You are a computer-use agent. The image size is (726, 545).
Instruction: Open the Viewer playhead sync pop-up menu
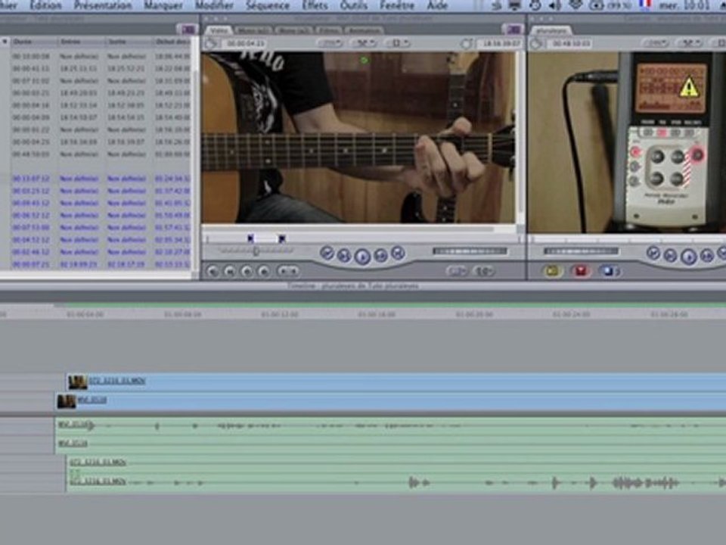364,43
